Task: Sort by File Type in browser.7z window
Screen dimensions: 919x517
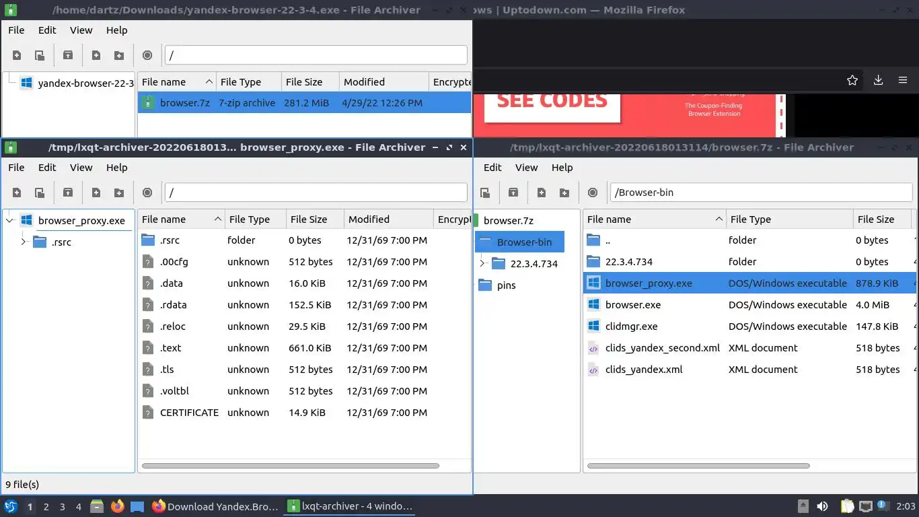Action: pyautogui.click(x=789, y=219)
